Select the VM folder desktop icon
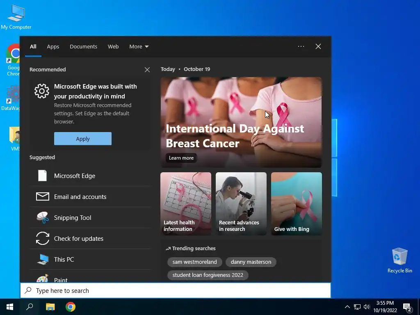This screenshot has width=420, height=315. click(14, 139)
